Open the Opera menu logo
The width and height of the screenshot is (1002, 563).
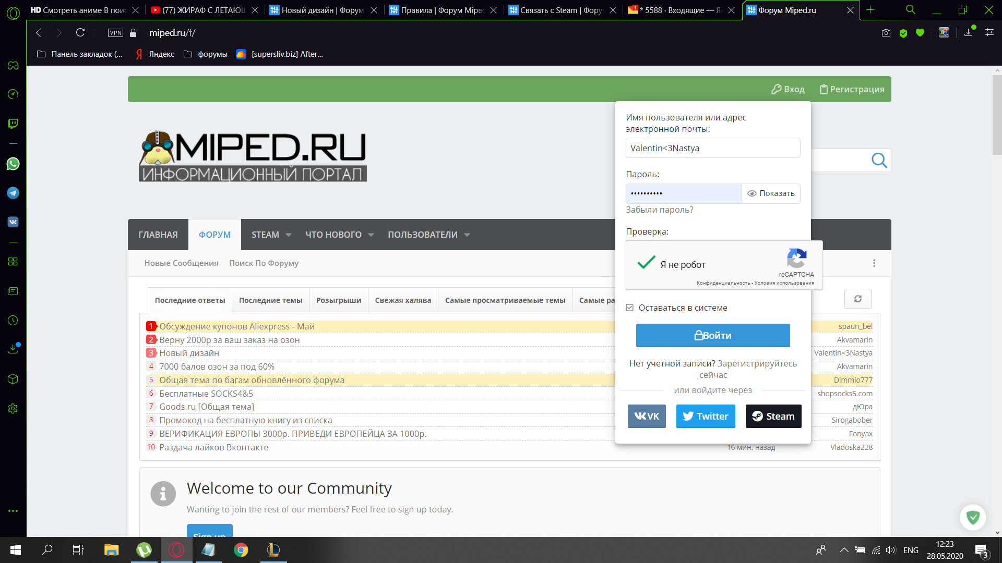[13, 13]
